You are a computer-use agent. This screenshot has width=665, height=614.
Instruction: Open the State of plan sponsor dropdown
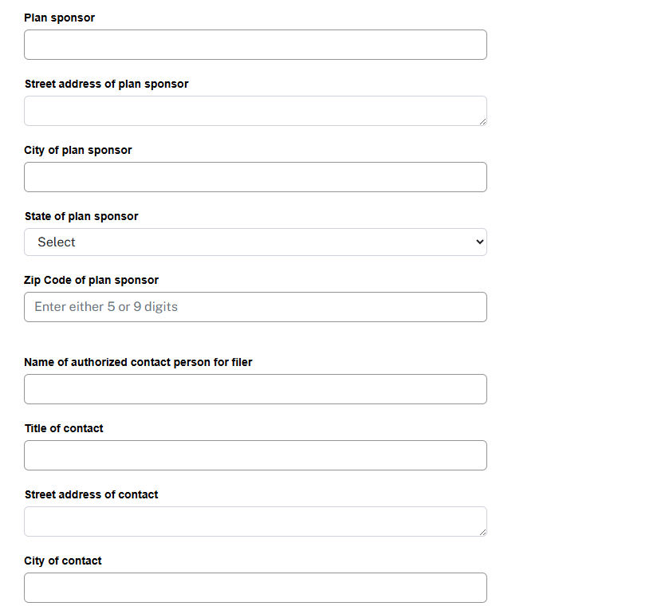point(255,242)
